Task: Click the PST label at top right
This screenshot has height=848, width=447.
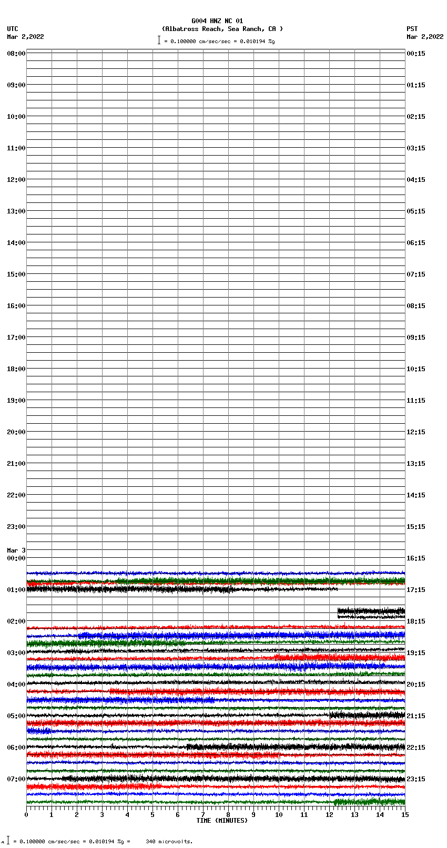Action: coord(412,29)
